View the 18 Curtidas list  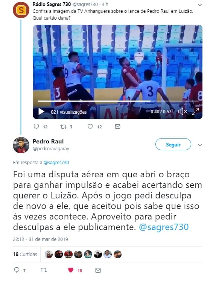click(25, 254)
